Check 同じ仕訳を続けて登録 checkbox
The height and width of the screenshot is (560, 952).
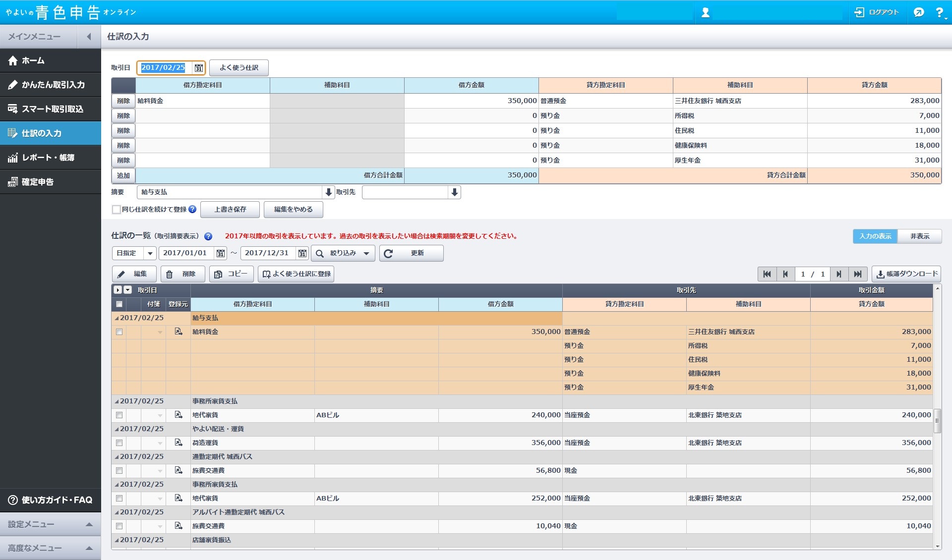pyautogui.click(x=117, y=210)
